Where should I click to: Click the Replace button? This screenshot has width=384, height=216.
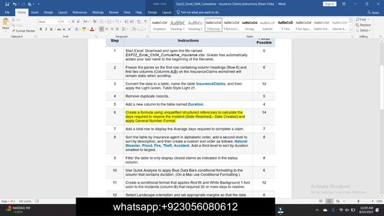pos(363,25)
